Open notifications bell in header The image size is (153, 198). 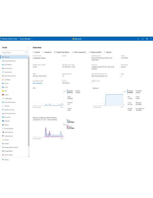pyautogui.click(x=143, y=39)
